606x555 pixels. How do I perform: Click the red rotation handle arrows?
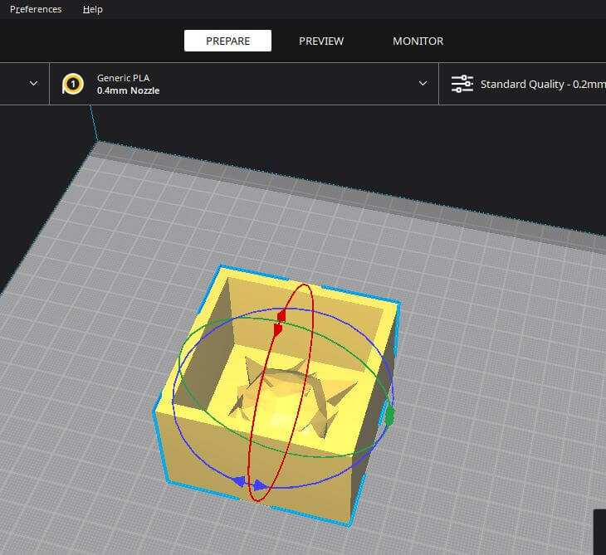(279, 323)
